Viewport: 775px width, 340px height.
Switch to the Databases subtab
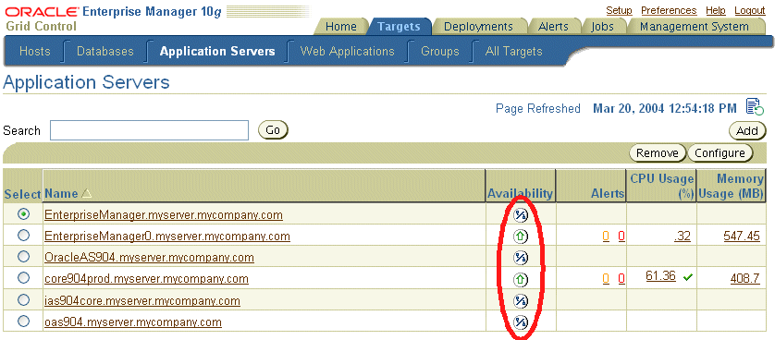[x=105, y=52]
